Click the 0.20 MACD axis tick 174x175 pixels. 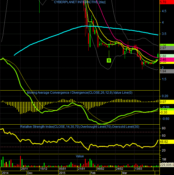(165, 96)
